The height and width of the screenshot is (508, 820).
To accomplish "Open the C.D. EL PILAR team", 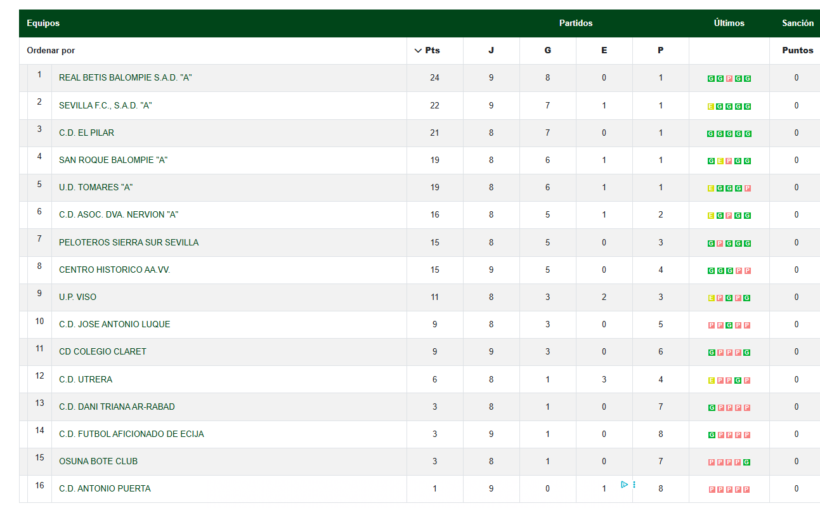I will tap(86, 133).
